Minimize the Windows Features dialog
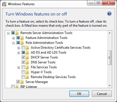Viewport: 117px width, 102px height. coord(91,3)
